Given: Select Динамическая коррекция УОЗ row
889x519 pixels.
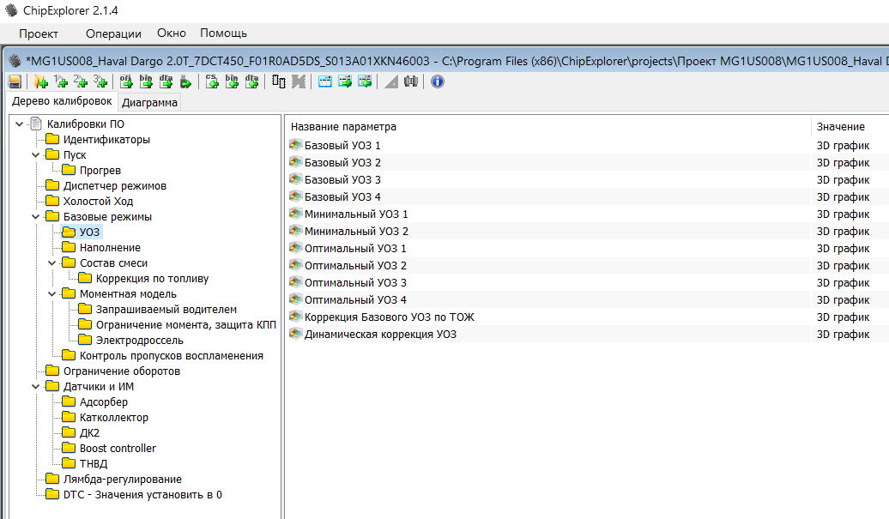Looking at the screenshot, I should pos(380,335).
